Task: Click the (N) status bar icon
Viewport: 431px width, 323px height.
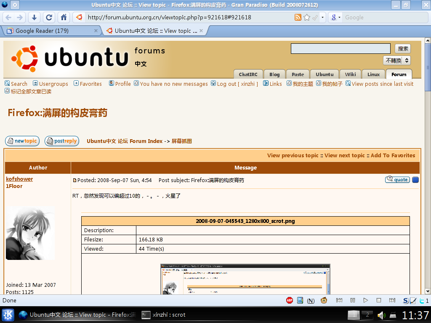Action: (x=311, y=301)
